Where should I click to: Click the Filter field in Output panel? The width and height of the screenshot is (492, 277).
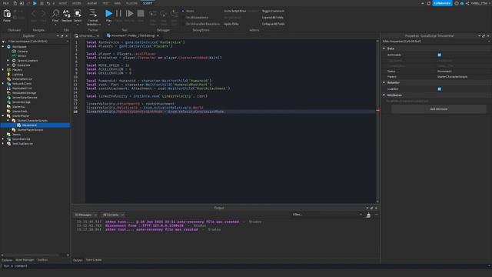pyautogui.click(x=327, y=215)
